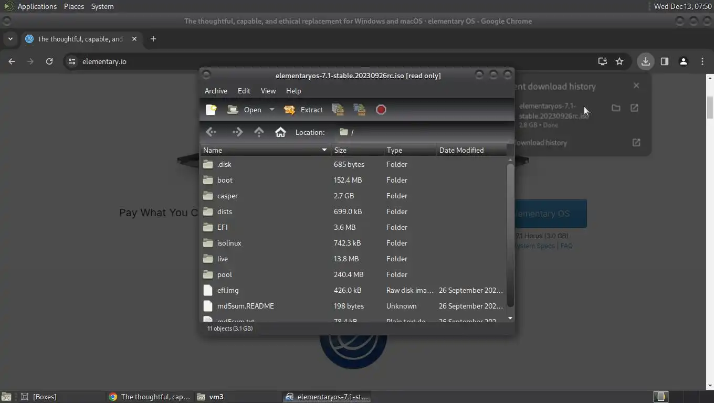
Task: Close the elementary OS Chrome tab
Action: 134,39
